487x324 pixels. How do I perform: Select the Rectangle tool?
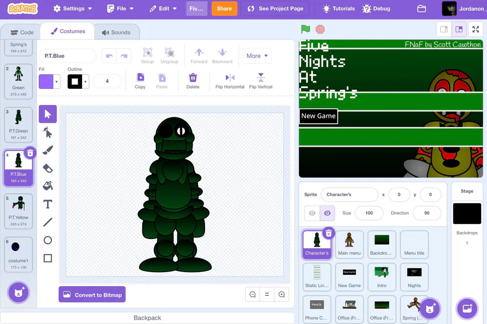[x=48, y=258]
